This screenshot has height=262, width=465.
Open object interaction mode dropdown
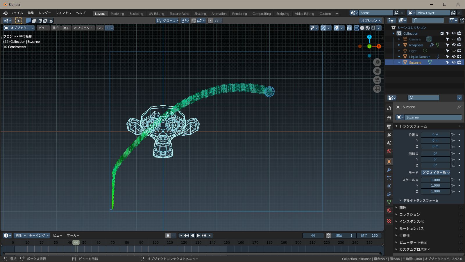click(19, 28)
